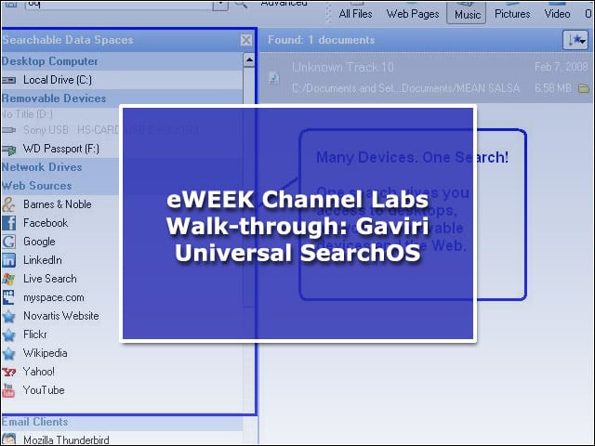This screenshot has width=595, height=446.
Task: Click the search magnifier button
Action: (x=241, y=4)
